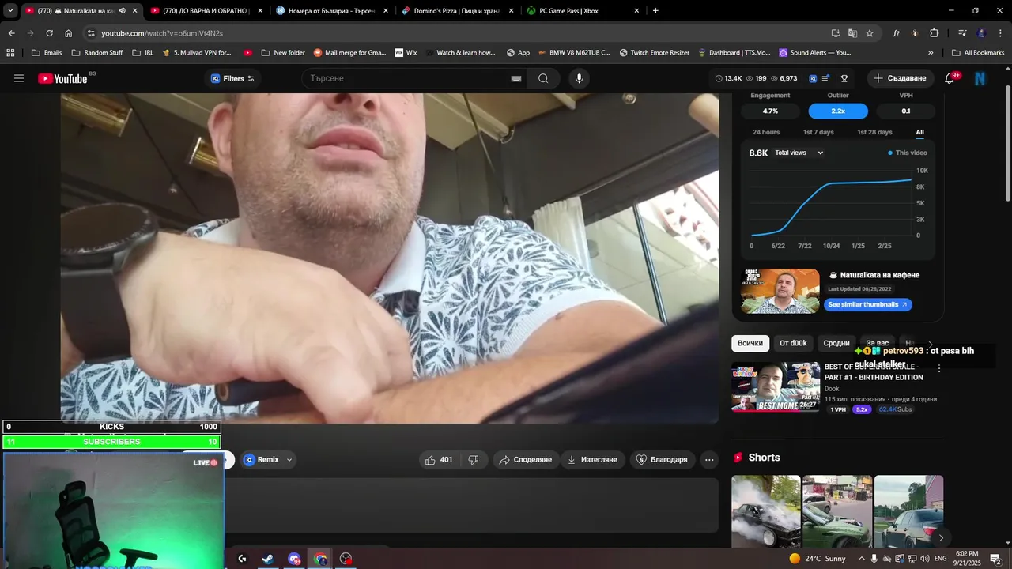This screenshot has height=569, width=1012.
Task: Switch to Domino's Pizza tab
Action: [x=457, y=11]
